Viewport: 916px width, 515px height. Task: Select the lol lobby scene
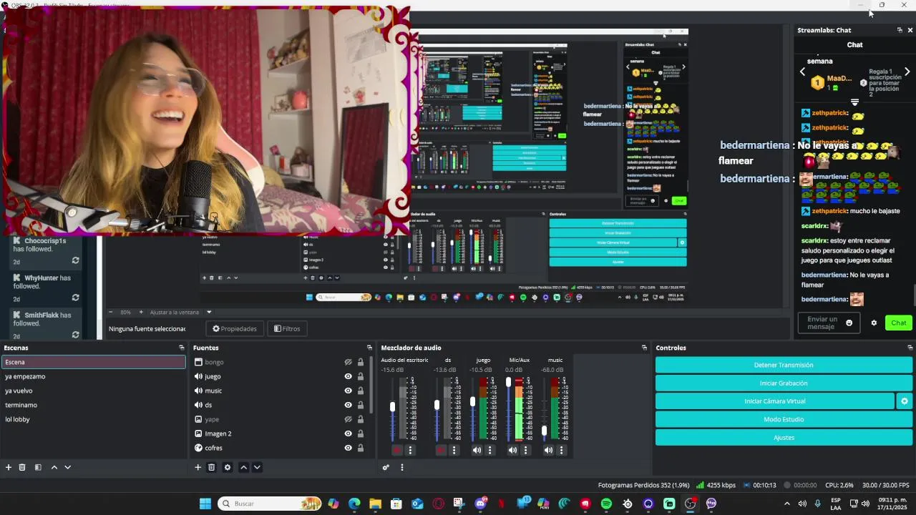[93, 419]
